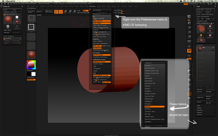The image size is (218, 136).
Task: Toggle L.Sym local symmetry
Action: 189,55
